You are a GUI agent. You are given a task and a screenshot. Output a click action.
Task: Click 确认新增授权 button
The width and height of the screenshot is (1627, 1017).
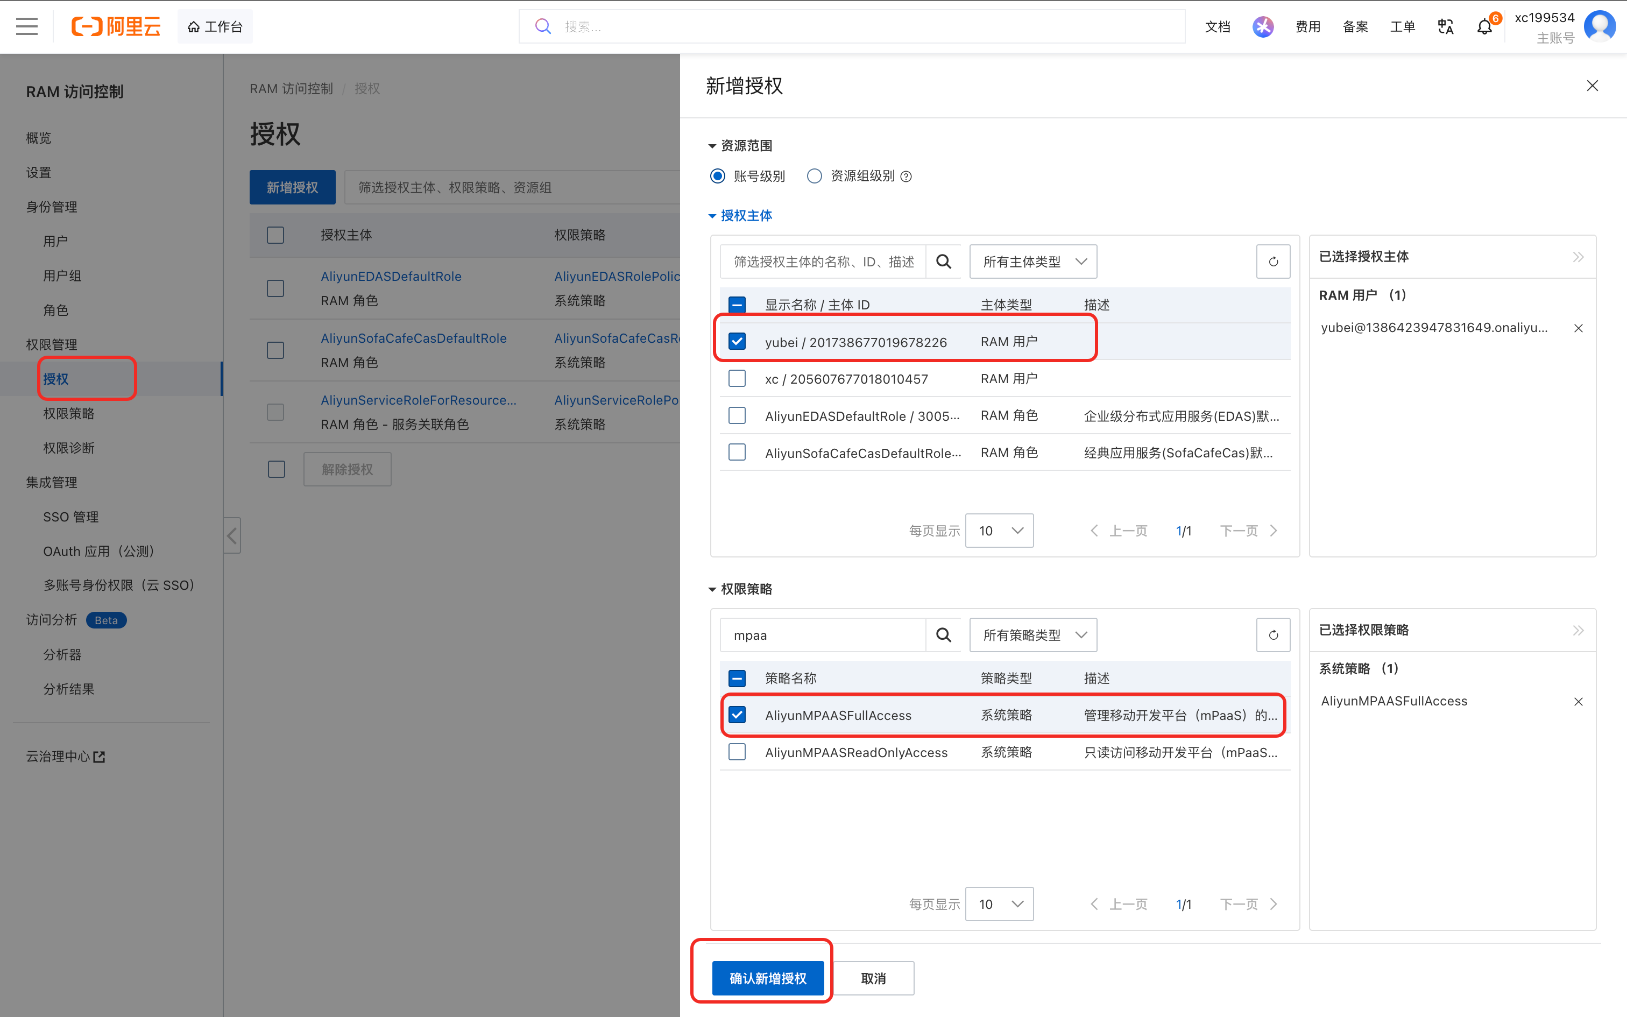click(x=768, y=978)
